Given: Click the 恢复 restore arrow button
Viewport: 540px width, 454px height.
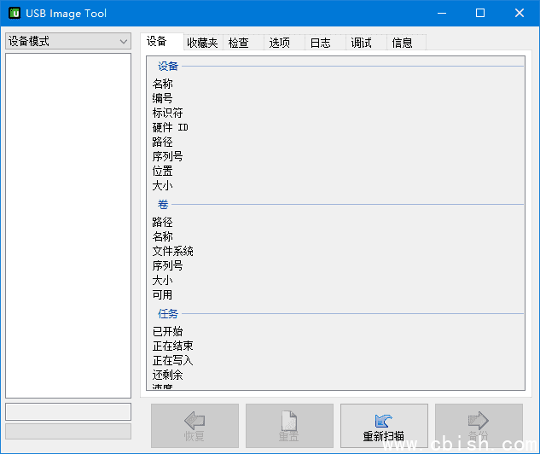Looking at the screenshot, I should (x=195, y=426).
